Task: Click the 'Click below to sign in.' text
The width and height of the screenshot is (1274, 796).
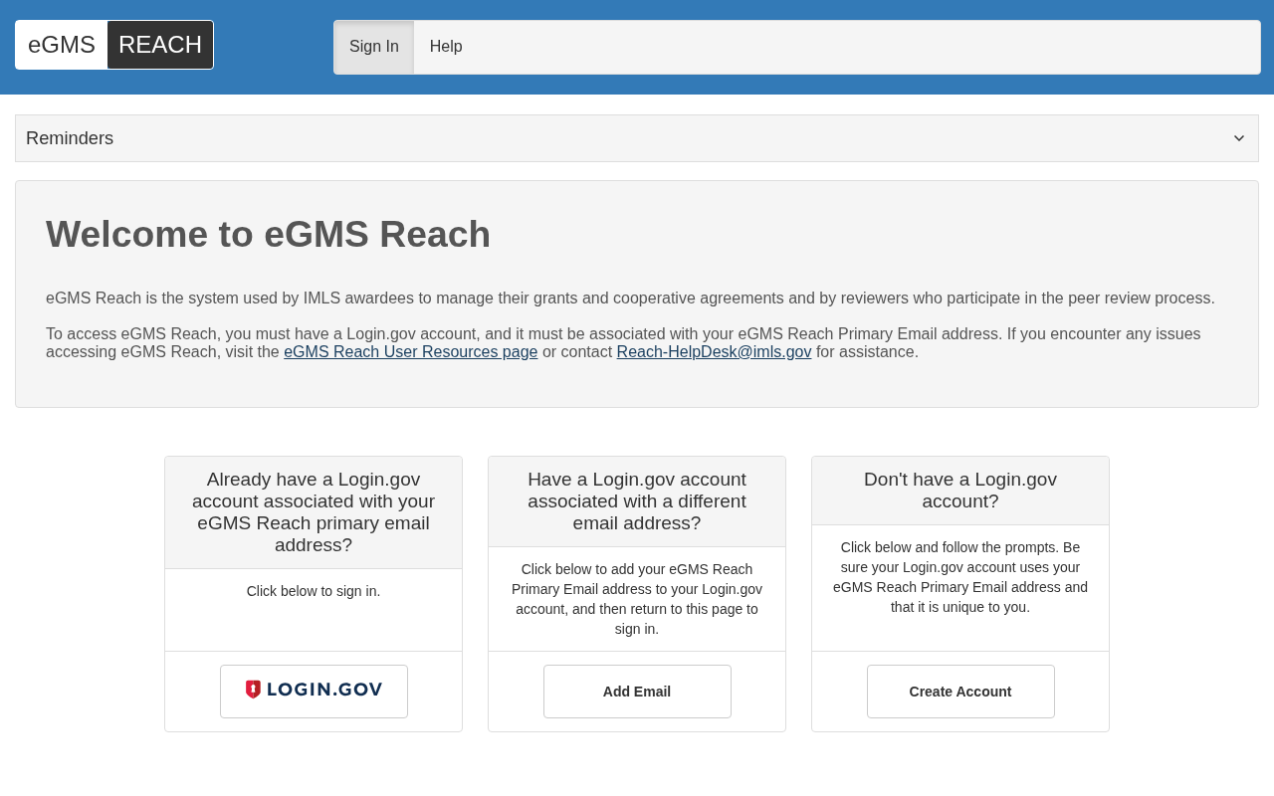Action: click(314, 591)
